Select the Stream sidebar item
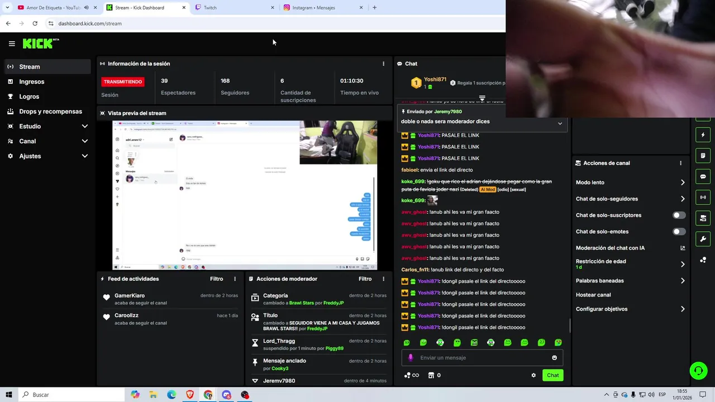 [47, 66]
